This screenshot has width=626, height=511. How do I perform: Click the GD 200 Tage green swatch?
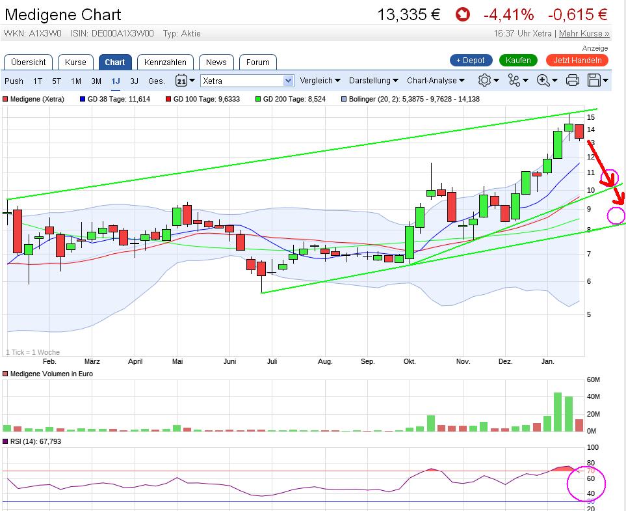[257, 99]
